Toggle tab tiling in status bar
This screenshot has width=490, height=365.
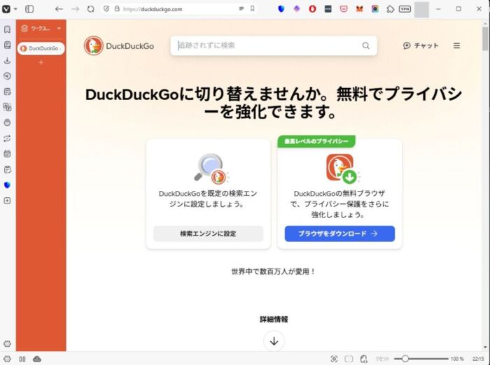click(x=22, y=359)
